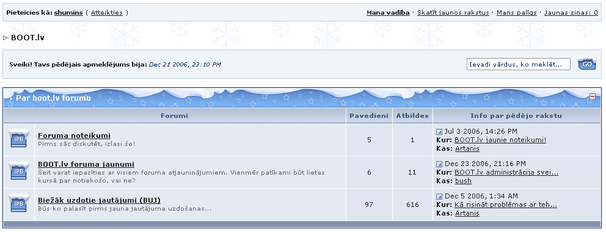Click the IPB icon beside Foruma noteikumi
Viewport: 606px width, 232px height.
pos(19,137)
